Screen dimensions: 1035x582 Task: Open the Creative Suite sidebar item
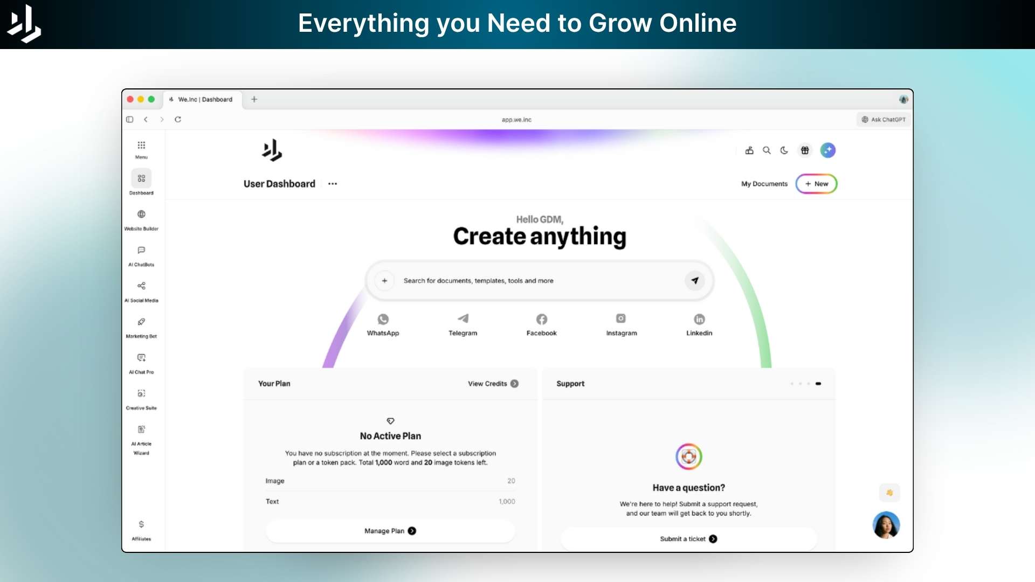(x=141, y=394)
